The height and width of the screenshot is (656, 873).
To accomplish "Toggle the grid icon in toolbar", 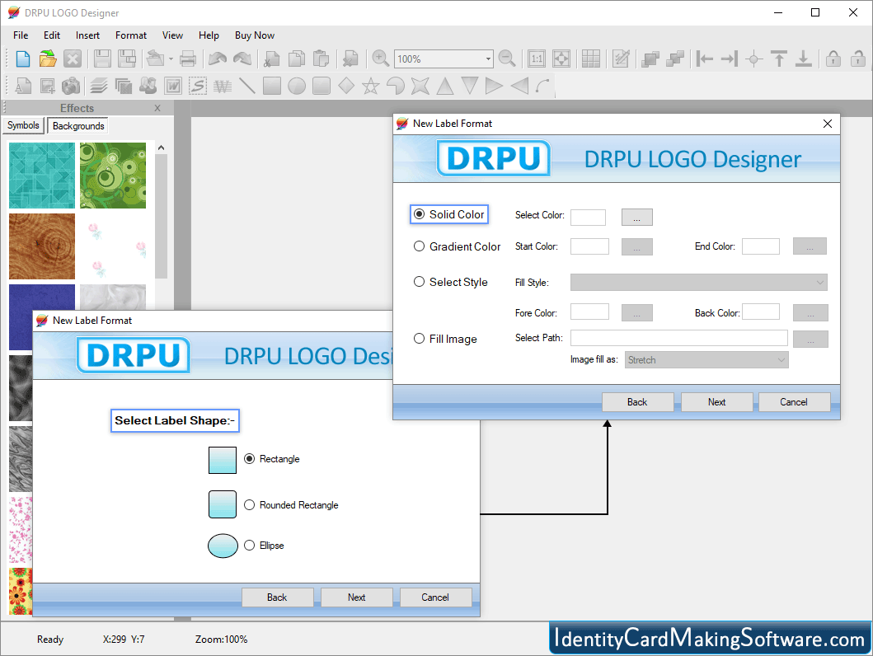I will pos(591,59).
